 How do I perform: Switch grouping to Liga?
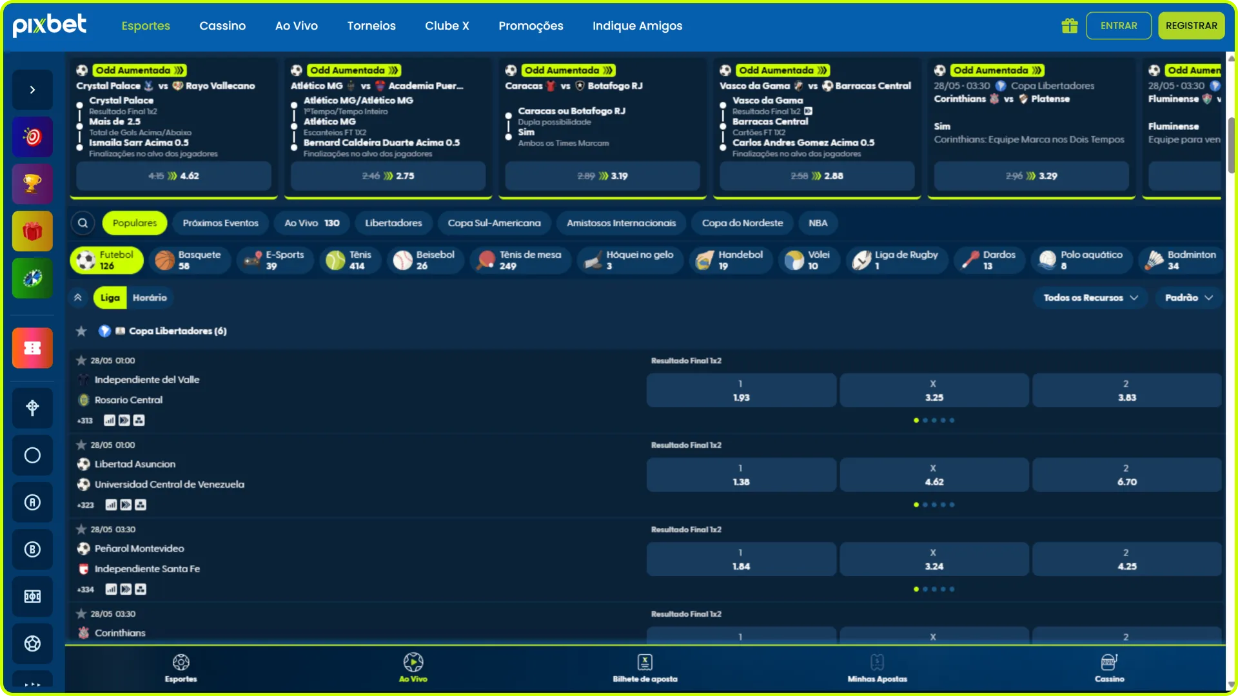tap(110, 298)
